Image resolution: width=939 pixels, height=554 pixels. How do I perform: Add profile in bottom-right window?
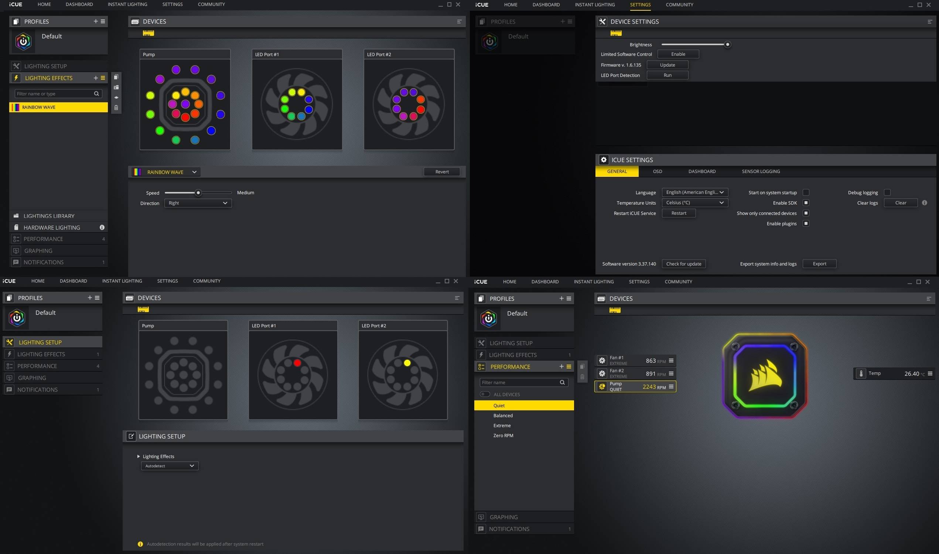click(x=561, y=298)
